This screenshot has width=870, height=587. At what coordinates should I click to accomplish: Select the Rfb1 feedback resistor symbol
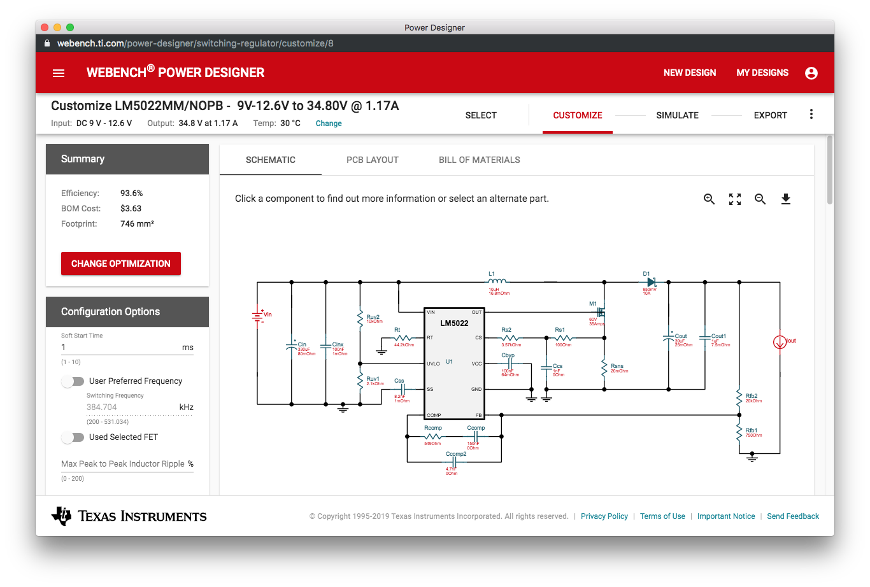click(739, 432)
